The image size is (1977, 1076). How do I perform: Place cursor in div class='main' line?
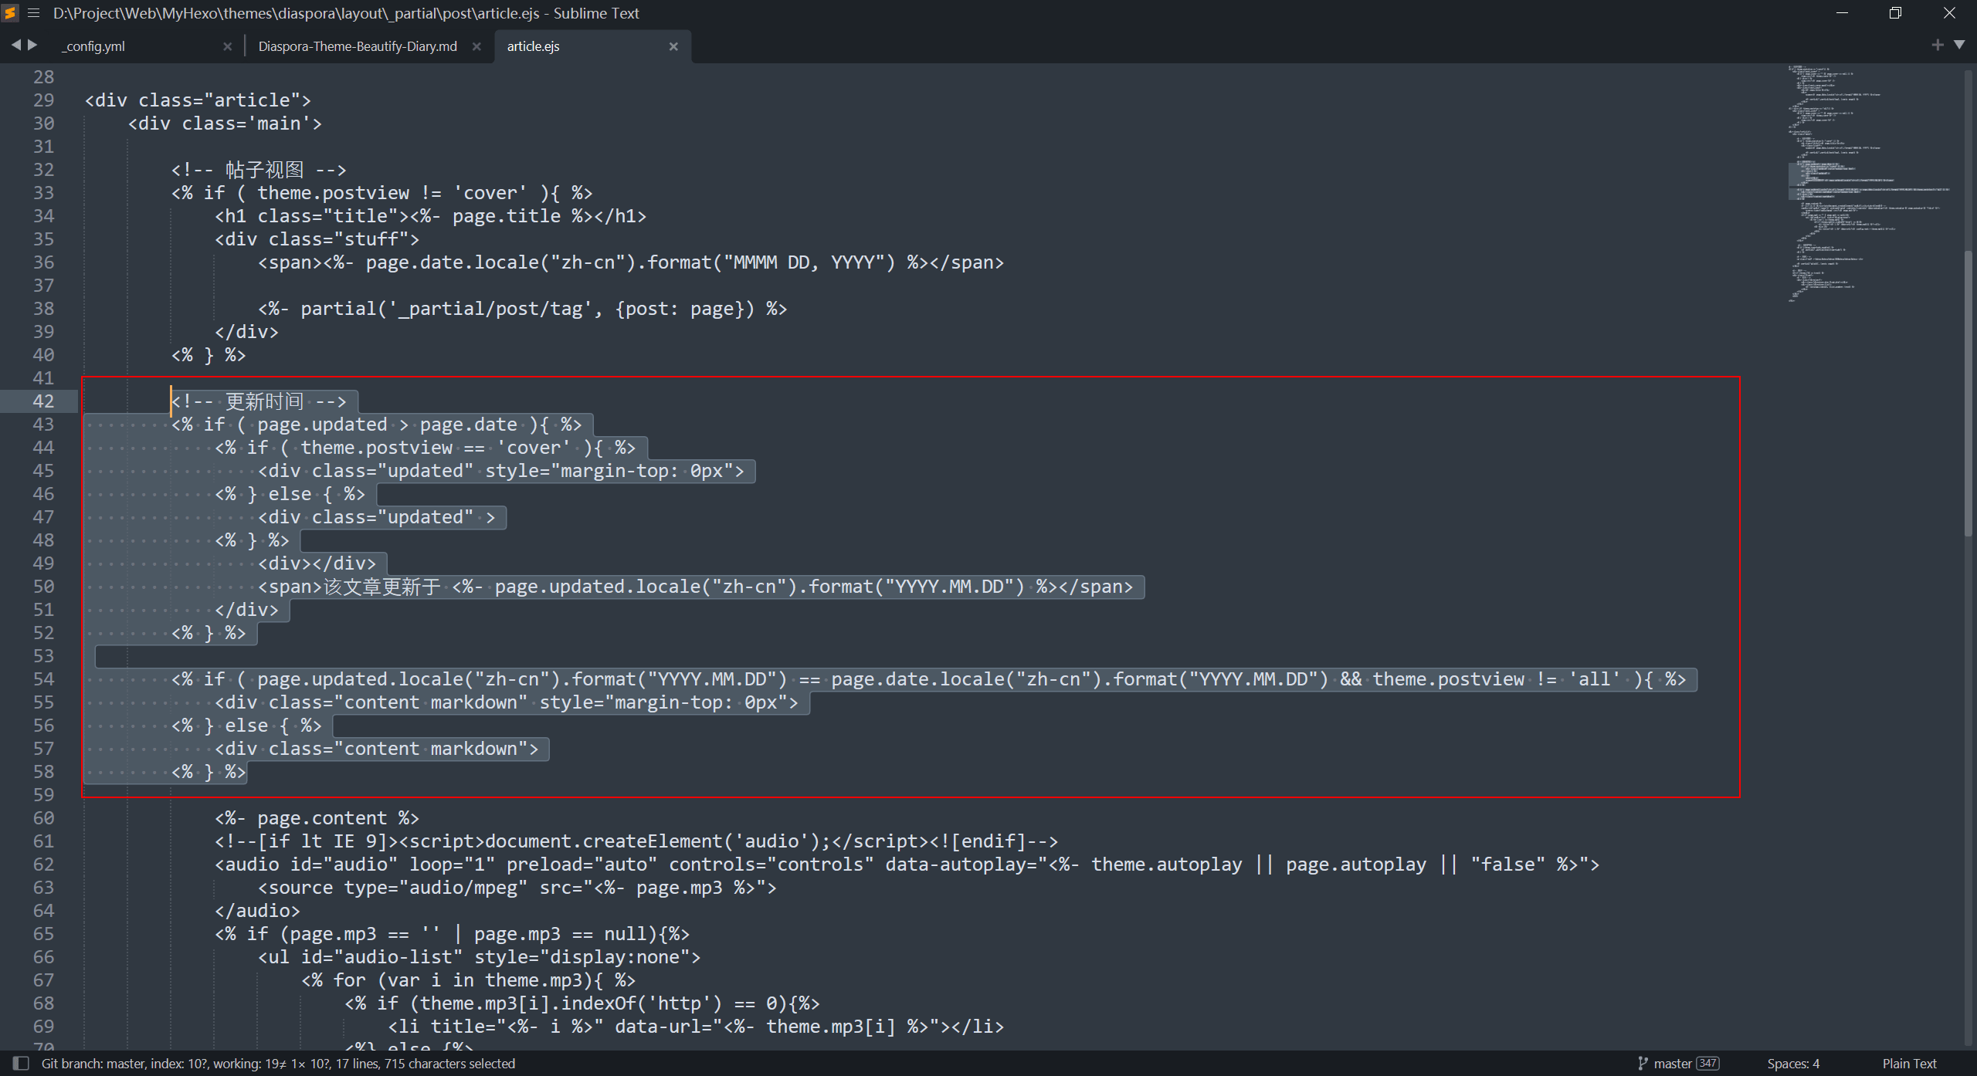coord(225,124)
